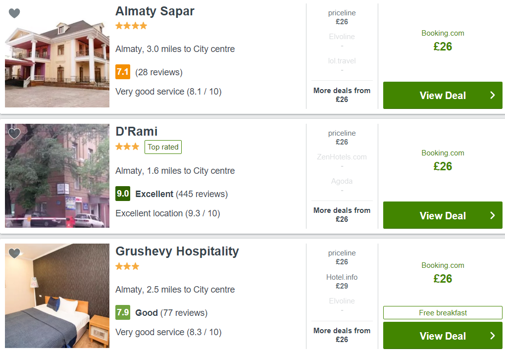
Task: Click View Deal for Grushevy Hospitality
Action: click(443, 335)
